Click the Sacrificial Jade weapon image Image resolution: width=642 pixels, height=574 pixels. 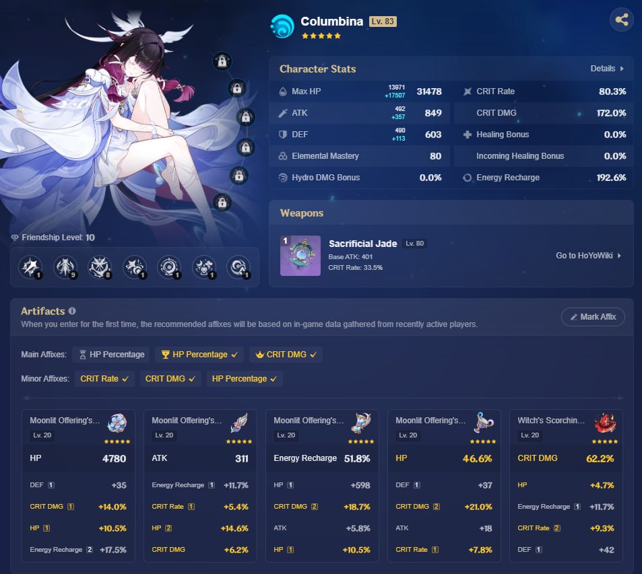point(300,255)
